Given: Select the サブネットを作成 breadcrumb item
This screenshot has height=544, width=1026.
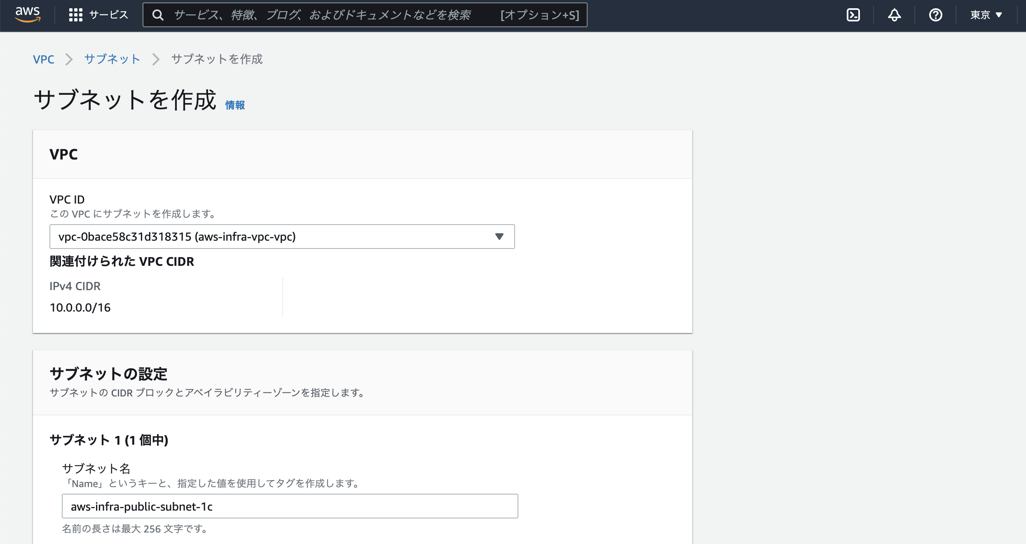Looking at the screenshot, I should 217,59.
